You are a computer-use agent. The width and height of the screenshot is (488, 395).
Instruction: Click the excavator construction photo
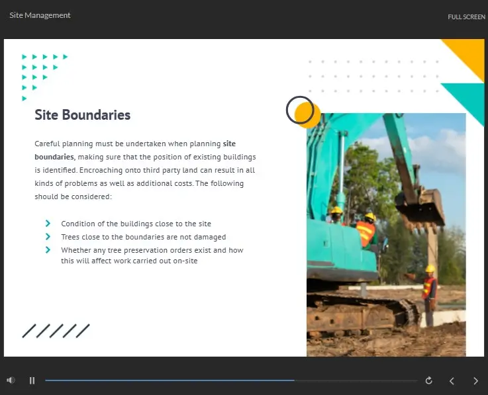(x=386, y=235)
